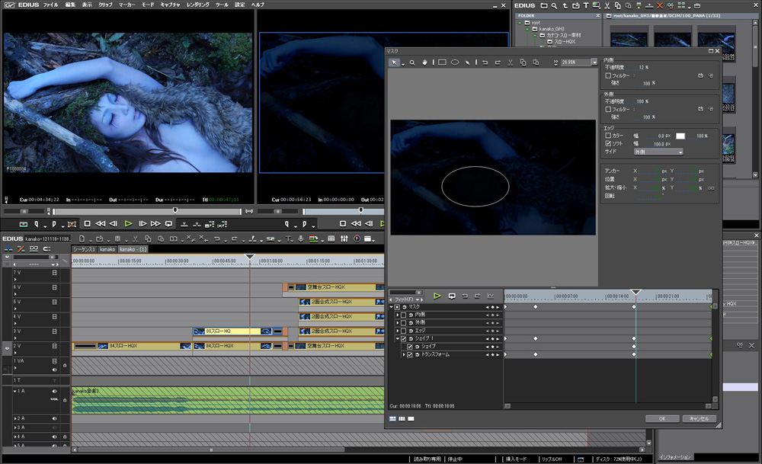Switch to the シーケンス1 sequence tab
The width and height of the screenshot is (762, 464).
84,249
